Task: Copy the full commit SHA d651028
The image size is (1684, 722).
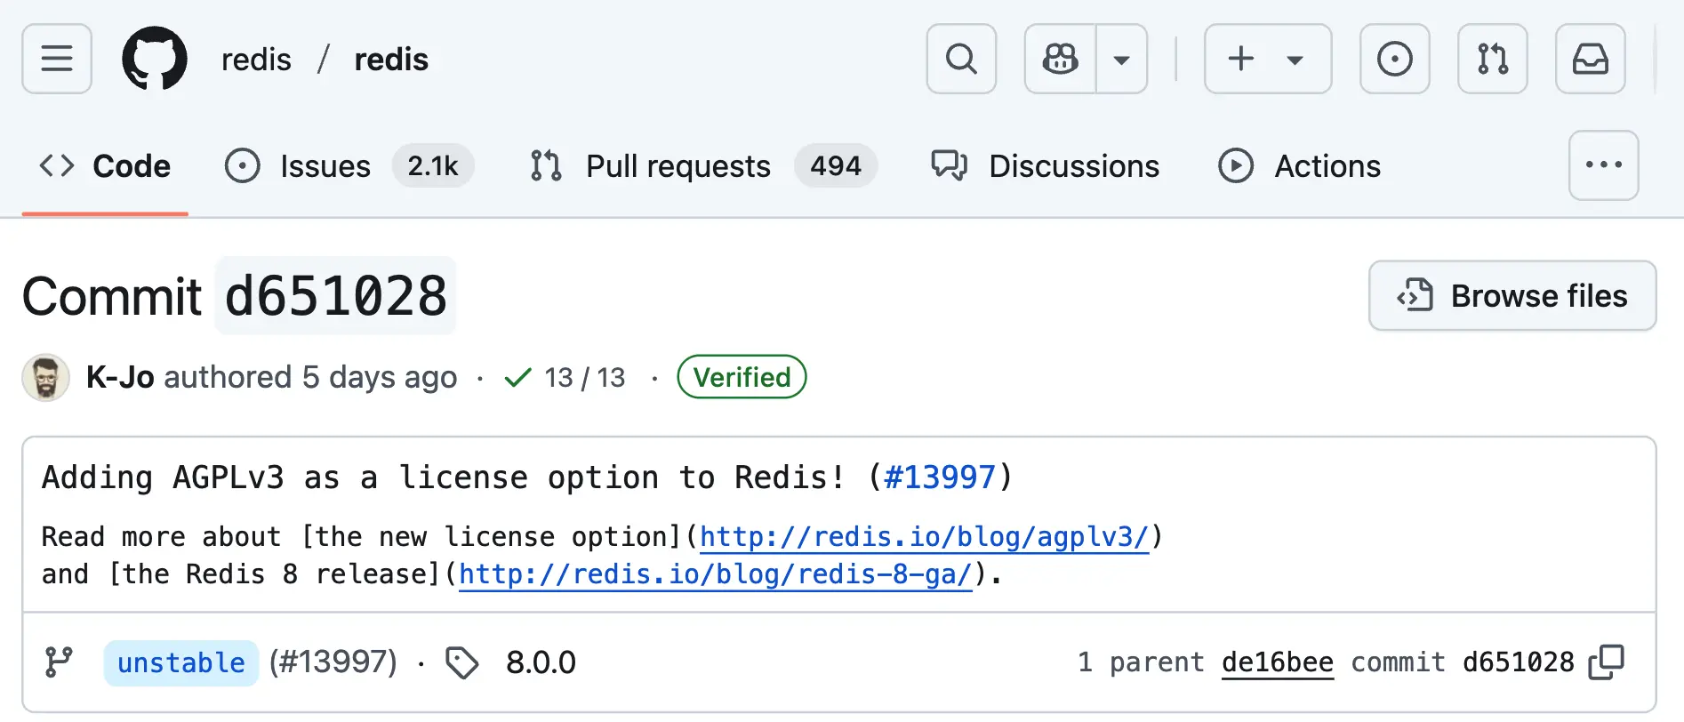Action: pos(1607,662)
